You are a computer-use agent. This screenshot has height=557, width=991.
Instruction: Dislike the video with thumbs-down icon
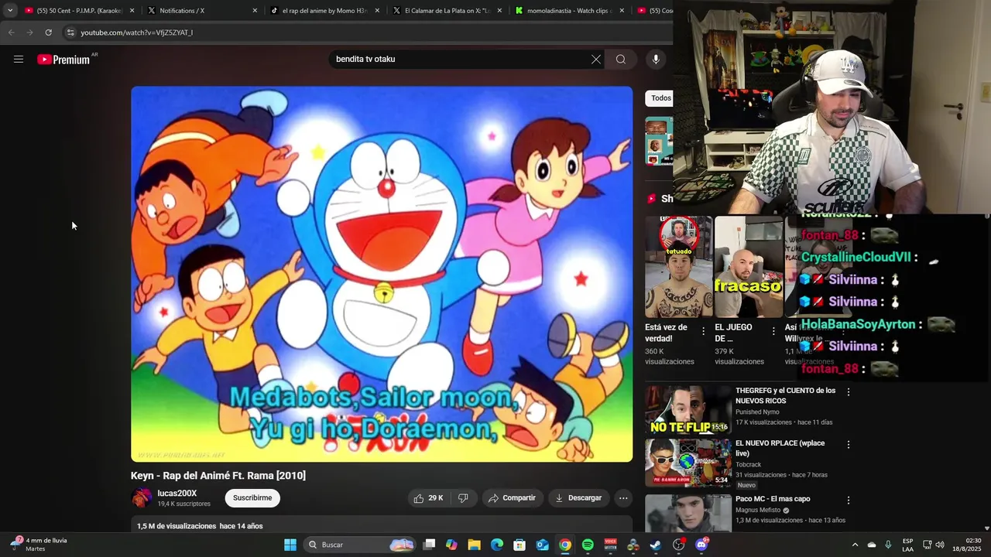click(463, 498)
